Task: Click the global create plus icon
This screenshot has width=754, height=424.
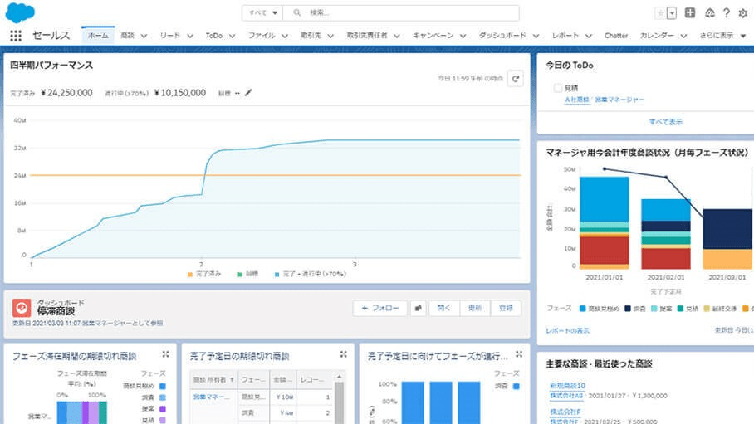Action: click(x=689, y=13)
